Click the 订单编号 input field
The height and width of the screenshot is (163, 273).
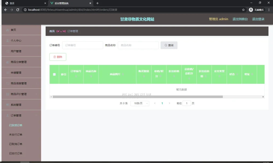(x=82, y=45)
